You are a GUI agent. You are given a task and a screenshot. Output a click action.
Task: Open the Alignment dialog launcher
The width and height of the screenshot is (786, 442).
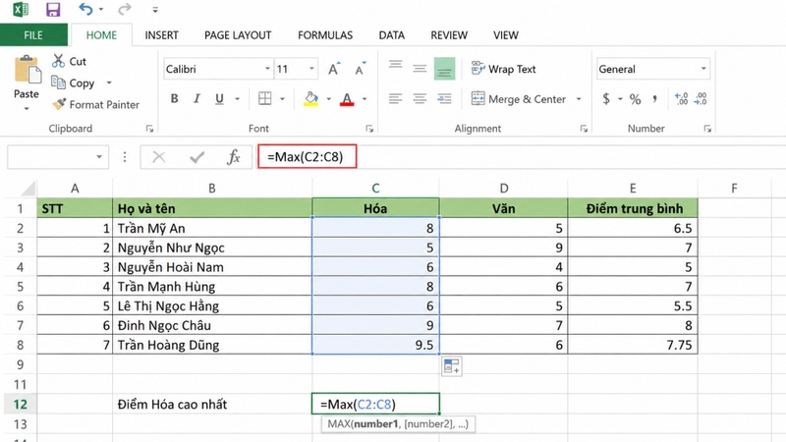coord(584,129)
